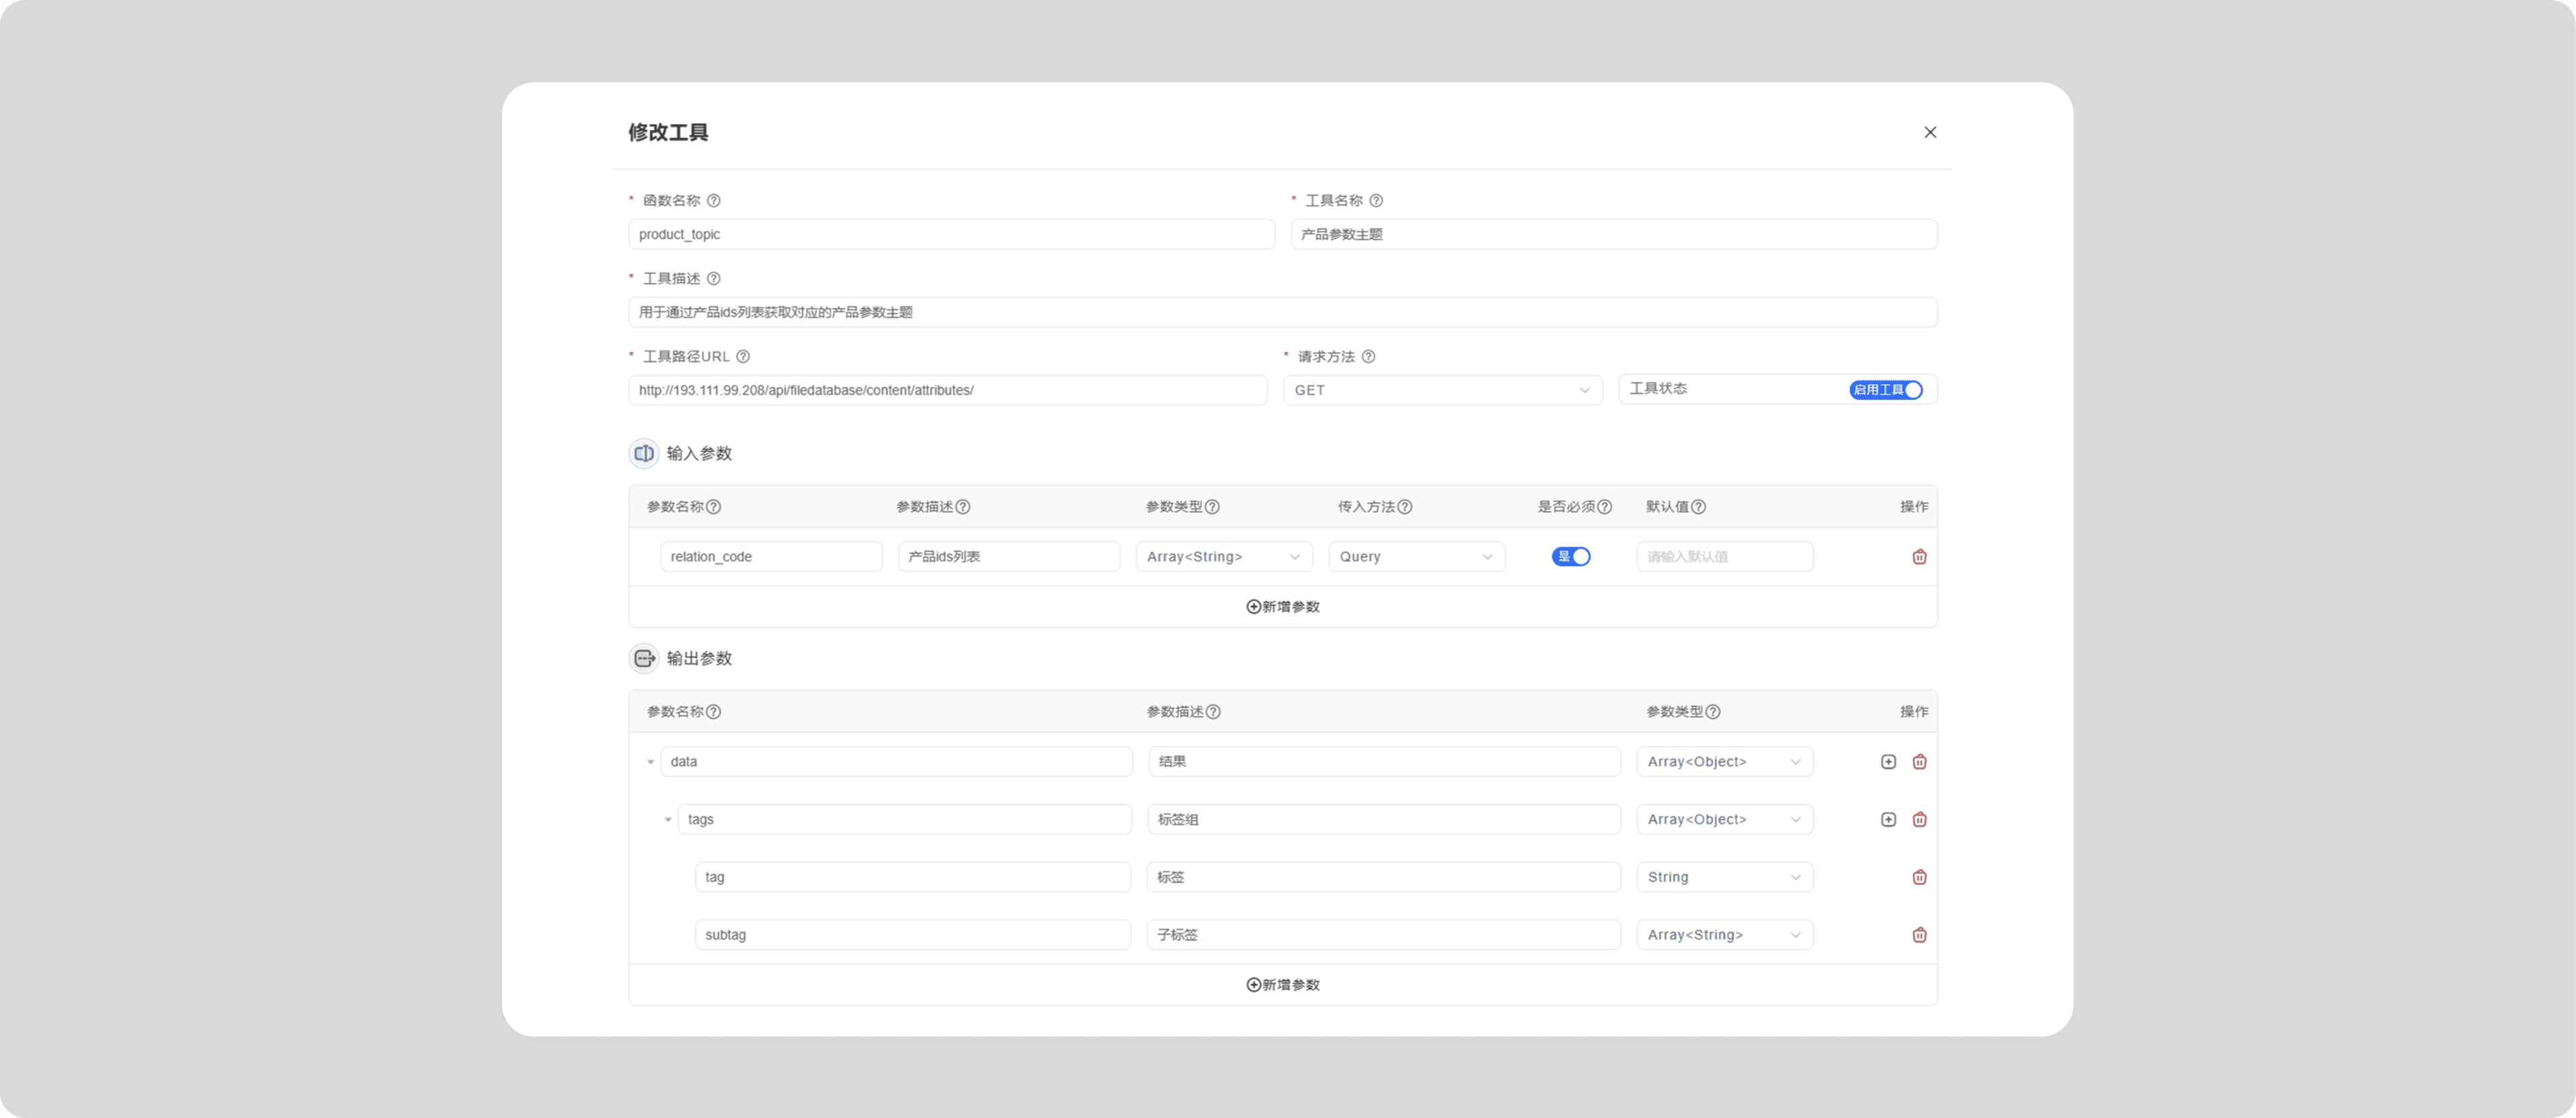The width and height of the screenshot is (2576, 1118).
Task: Toggle the 启用工具 status switch
Action: click(1885, 390)
